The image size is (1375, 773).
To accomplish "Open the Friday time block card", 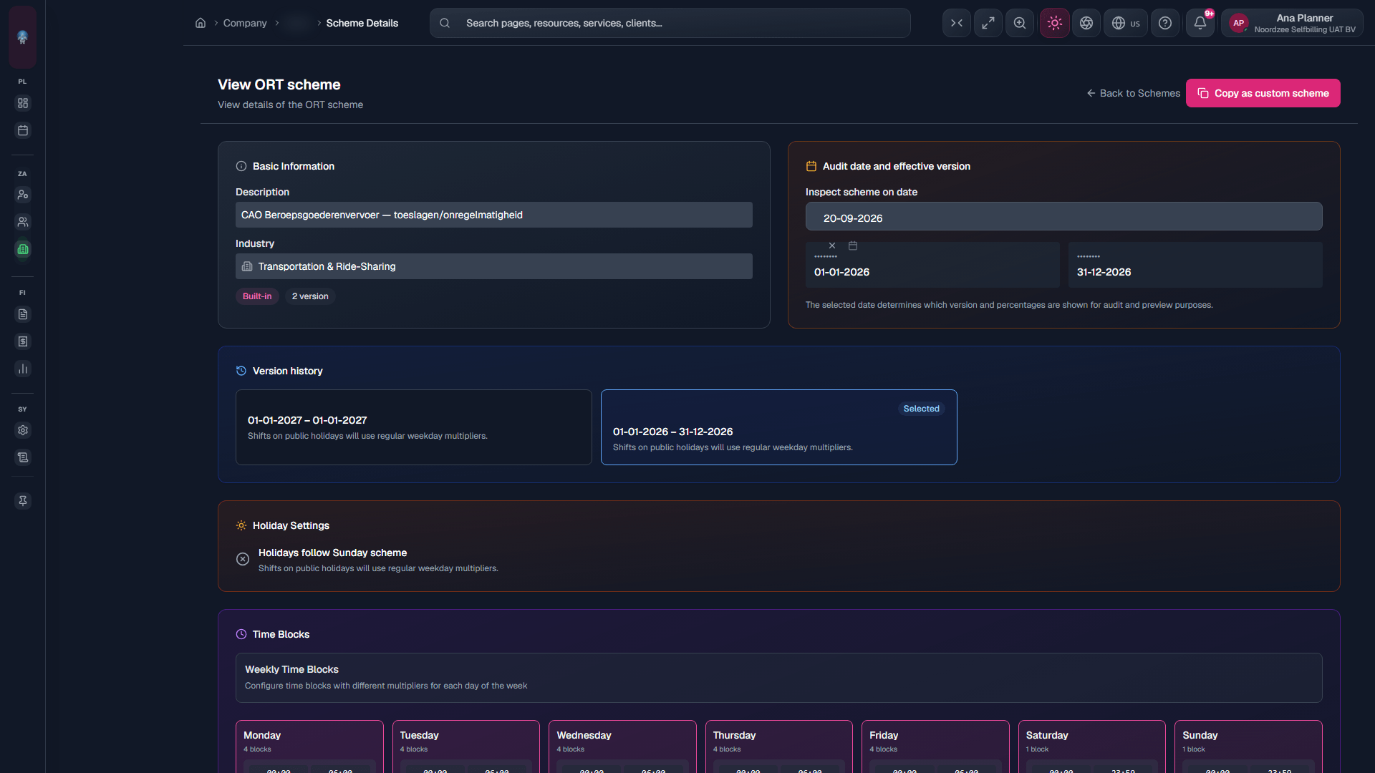I will [x=935, y=747].
